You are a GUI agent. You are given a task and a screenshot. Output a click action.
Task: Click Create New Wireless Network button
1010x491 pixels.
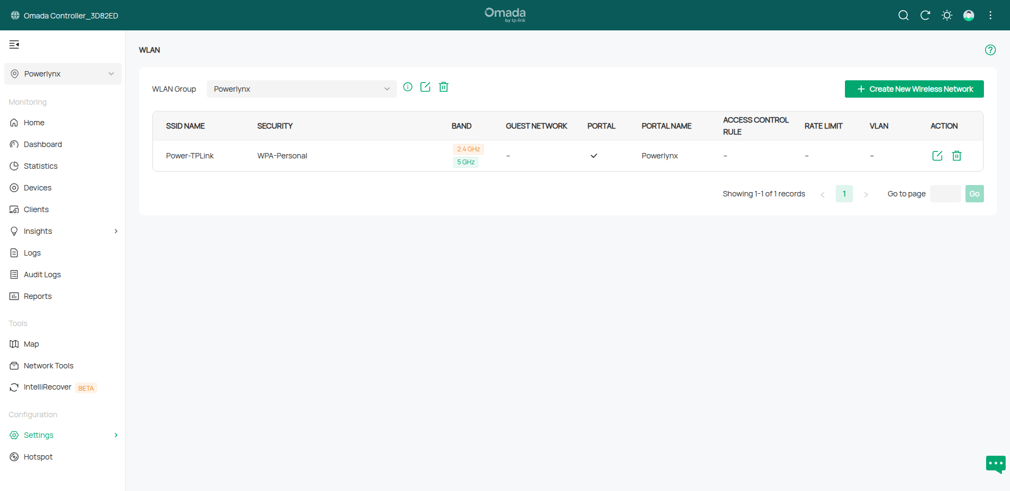[914, 89]
